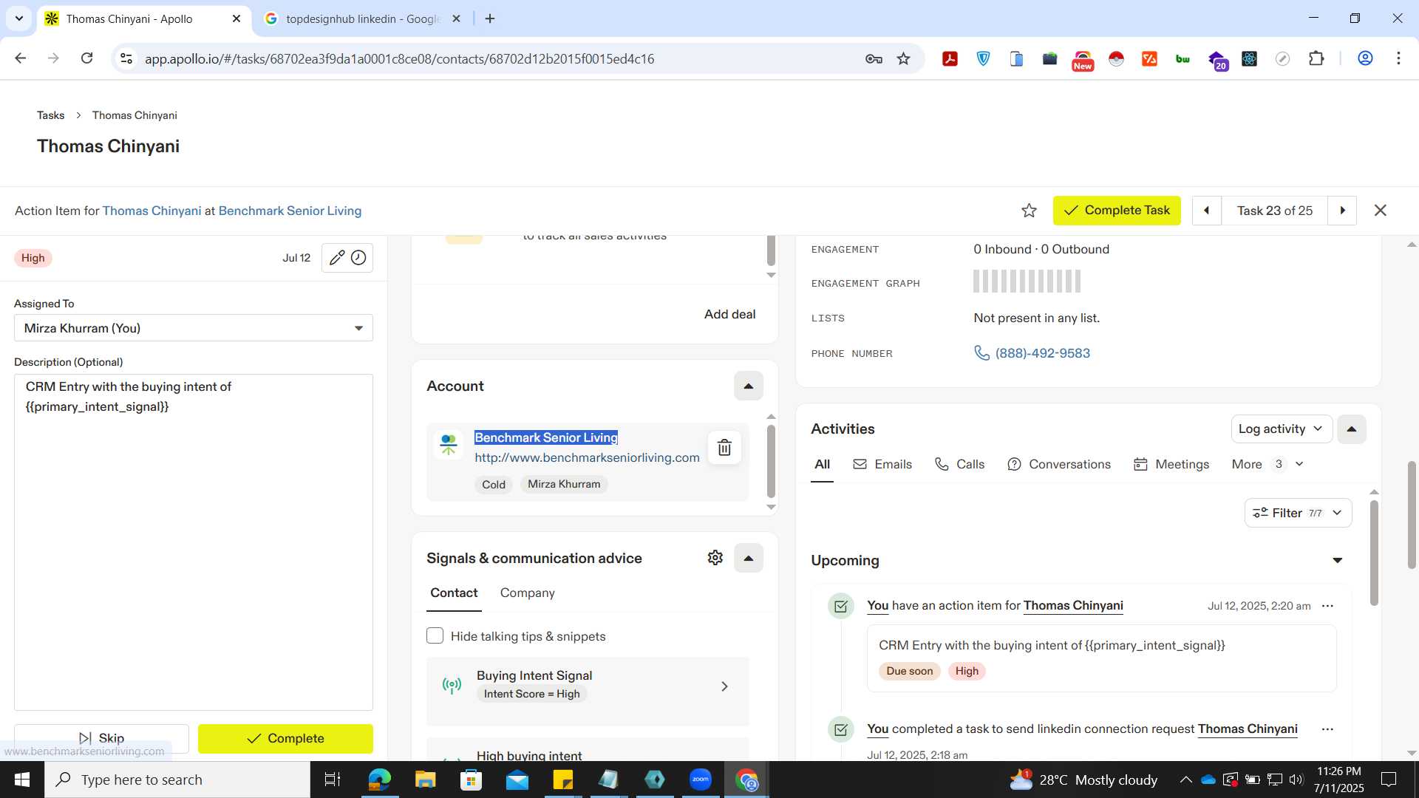Click in the Description text field
This screenshot has height=798, width=1419.
pos(194,542)
